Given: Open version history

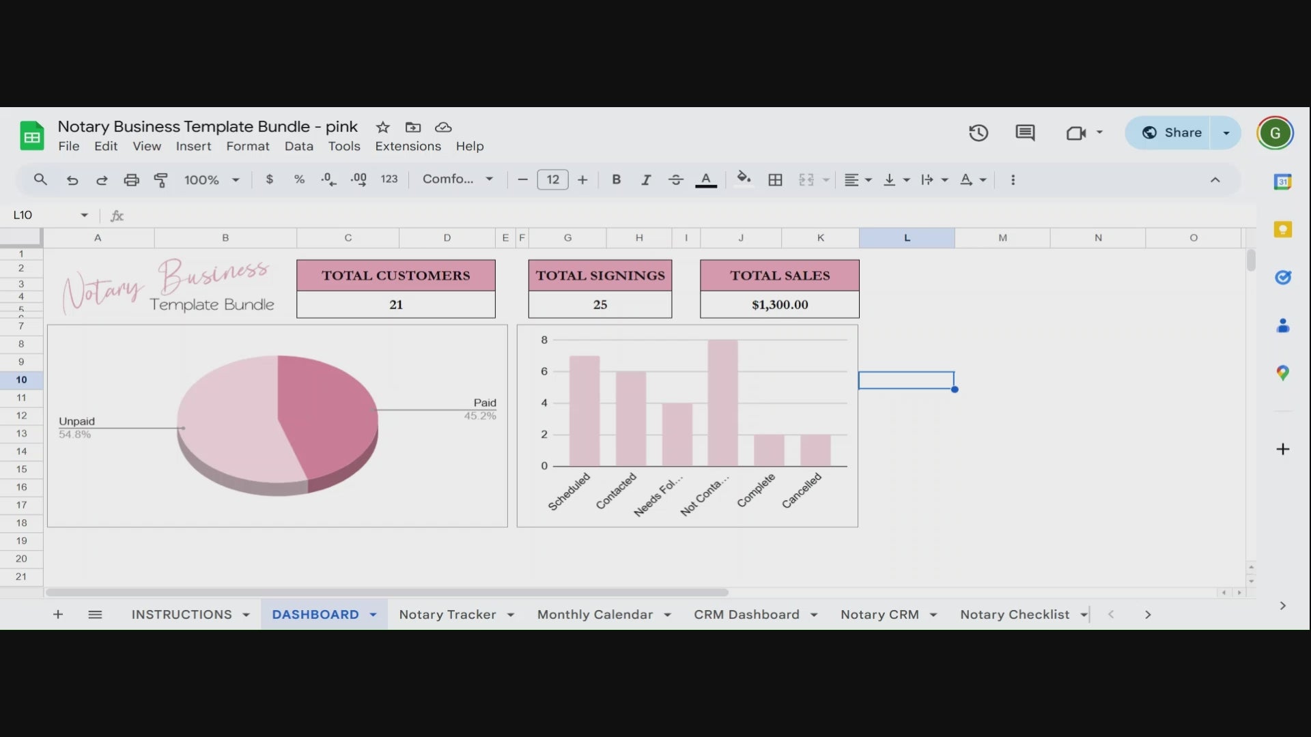Looking at the screenshot, I should (978, 132).
